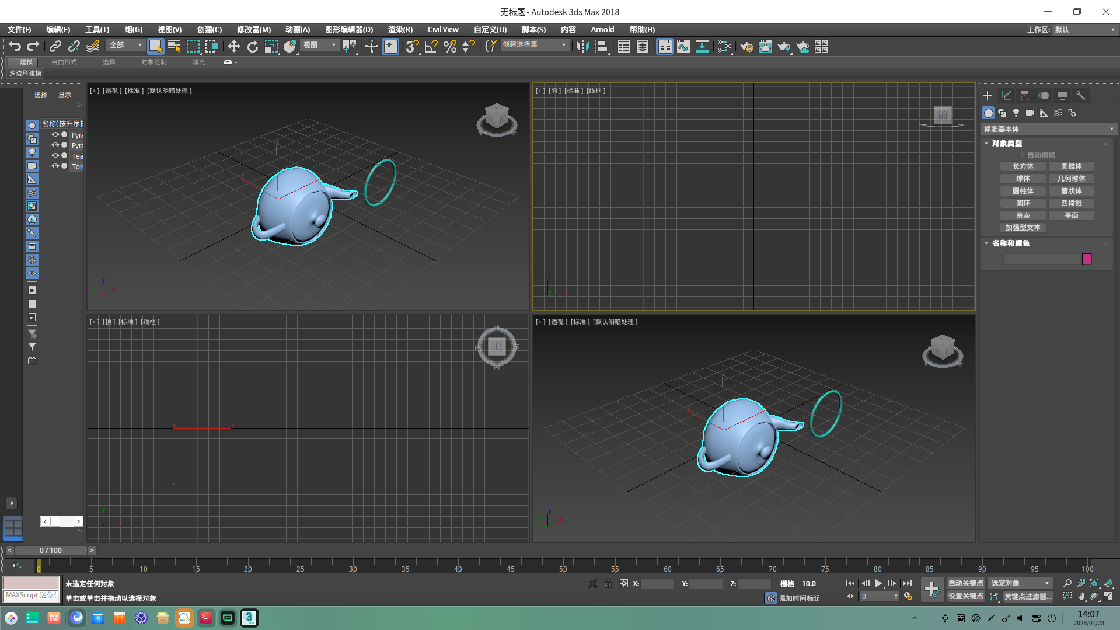Open the 修改器(M) menu
This screenshot has width=1120, height=630.
[x=253, y=30]
